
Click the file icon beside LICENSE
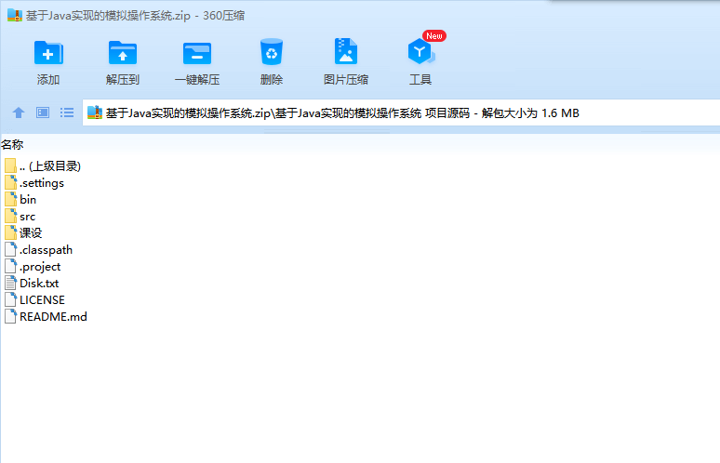click(10, 299)
